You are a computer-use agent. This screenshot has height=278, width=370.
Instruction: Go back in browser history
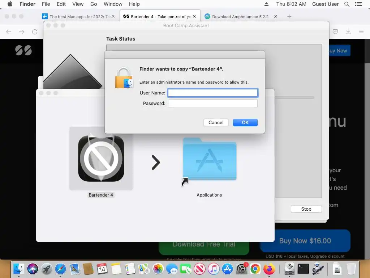pos(9,32)
